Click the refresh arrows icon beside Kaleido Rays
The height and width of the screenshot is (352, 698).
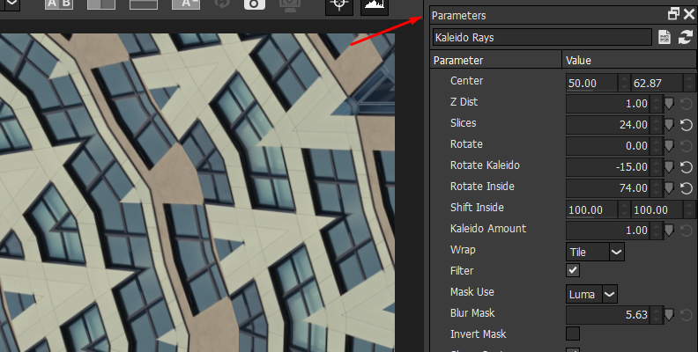click(x=685, y=38)
